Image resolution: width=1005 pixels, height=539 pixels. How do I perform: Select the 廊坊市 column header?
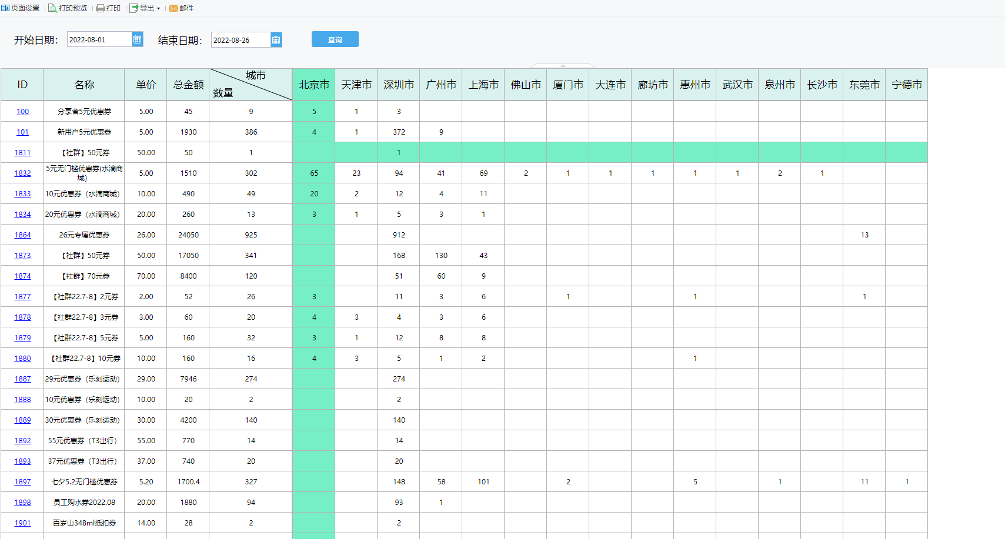(653, 85)
